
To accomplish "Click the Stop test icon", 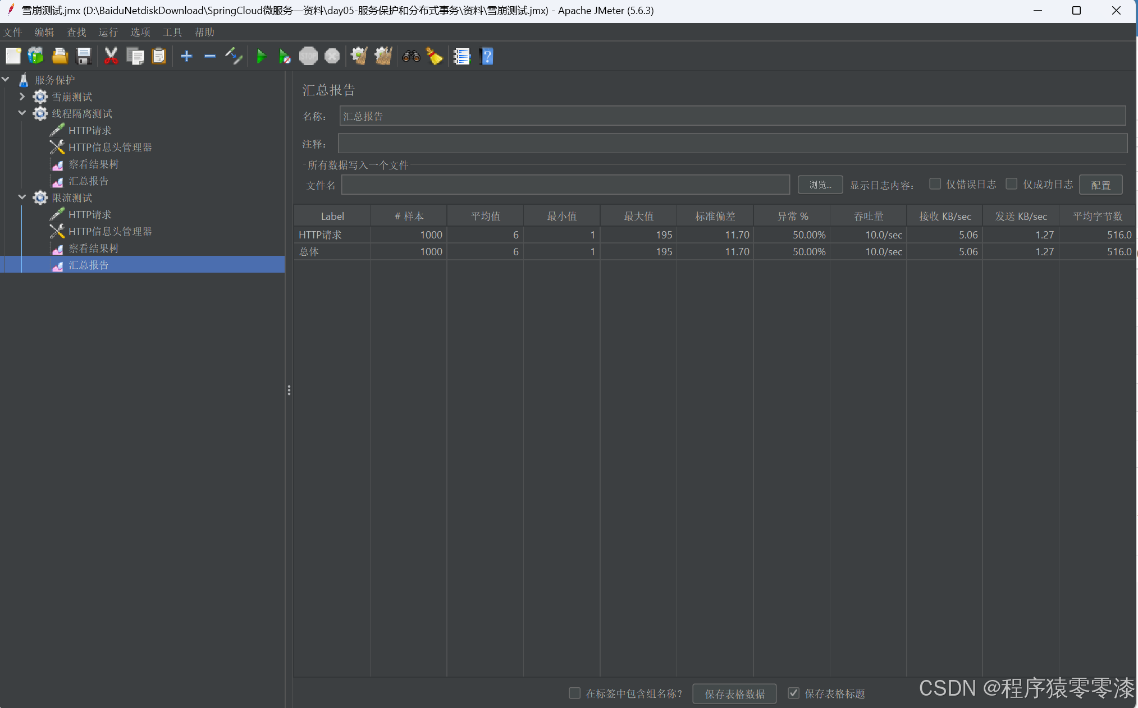I will (x=308, y=56).
